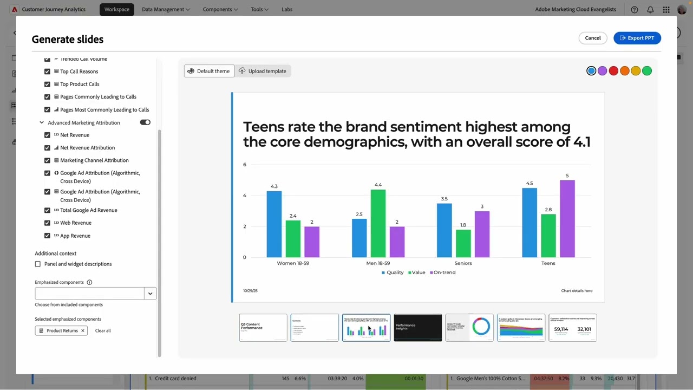Screen dimensions: 693x390
Task: Open the Contents slide thumbnail
Action: tap(315, 328)
